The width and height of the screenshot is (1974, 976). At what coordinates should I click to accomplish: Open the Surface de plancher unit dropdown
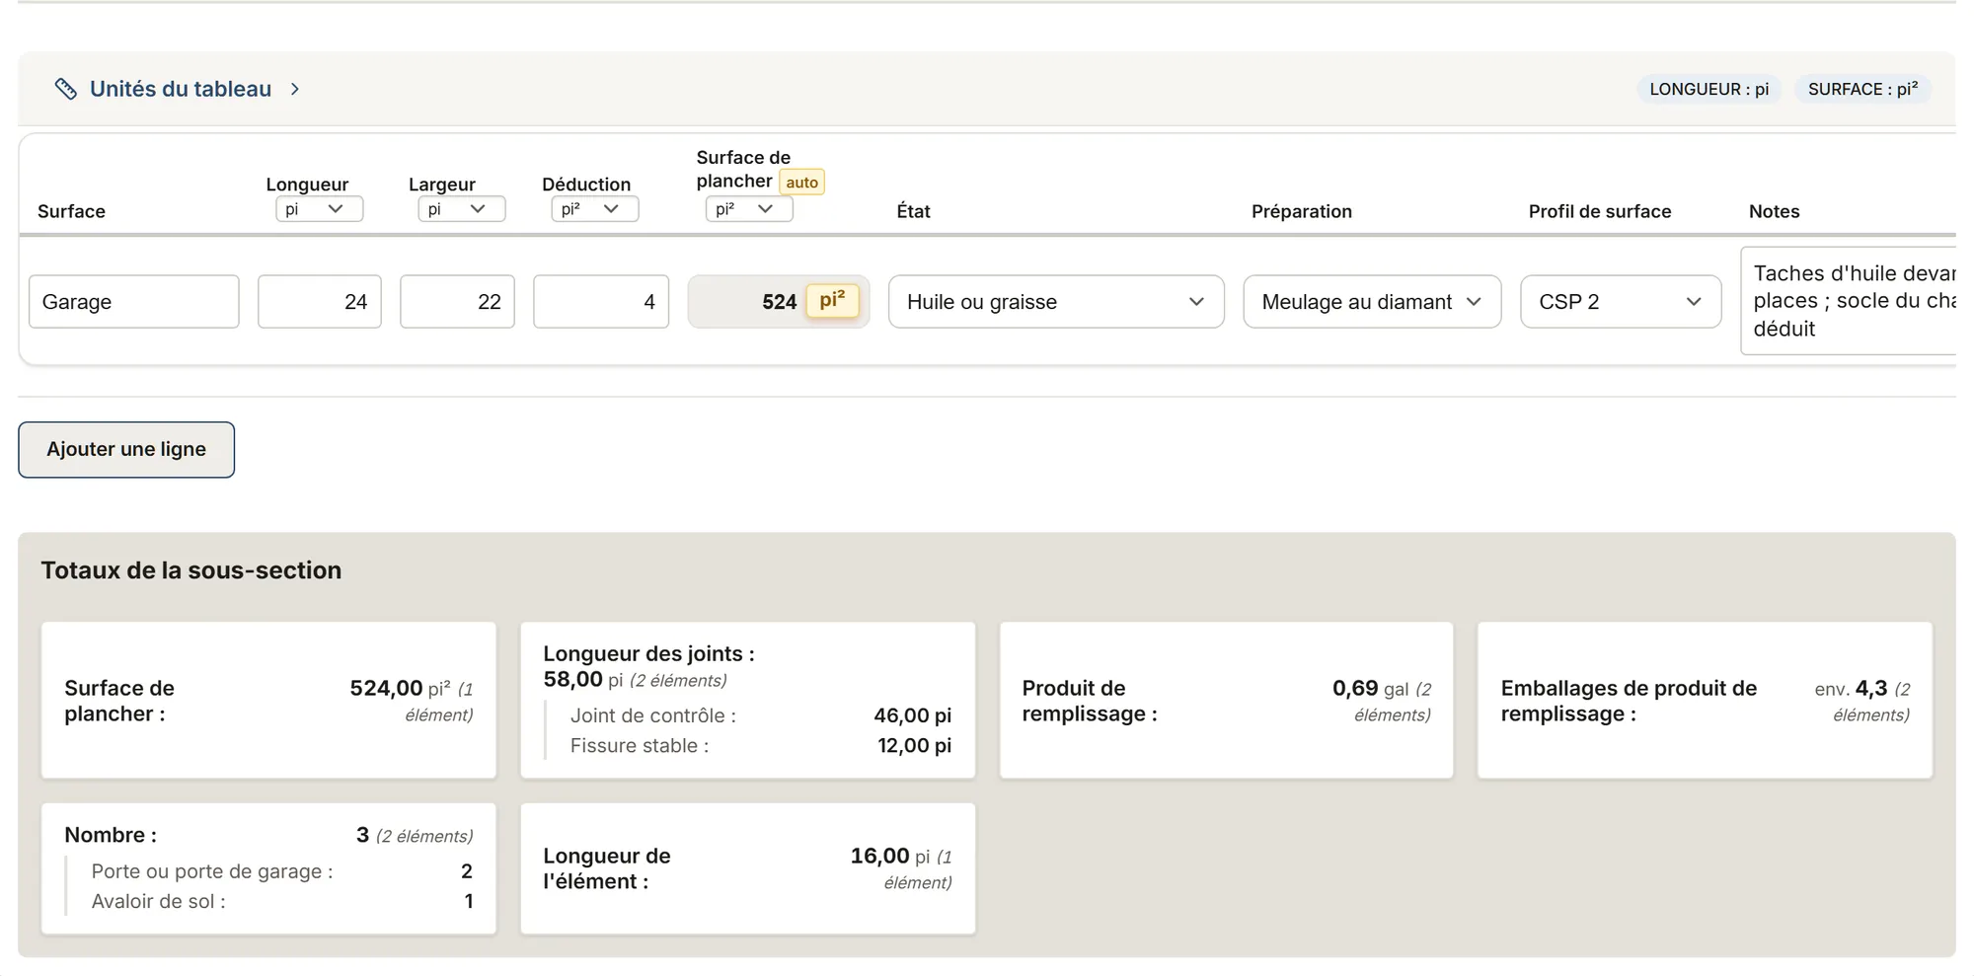(748, 209)
